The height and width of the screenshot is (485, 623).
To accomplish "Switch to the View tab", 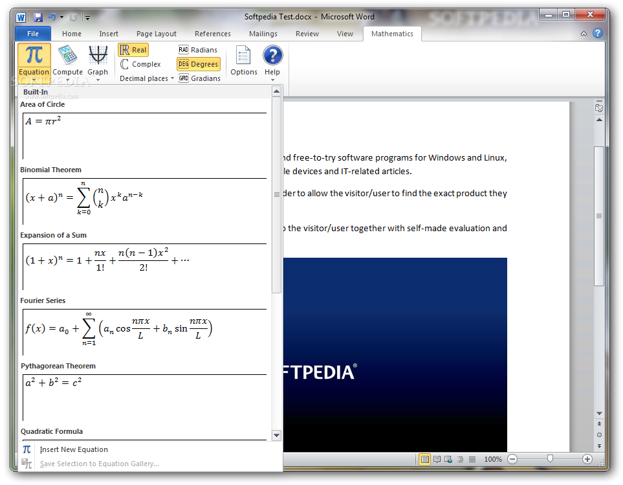I will 345,34.
